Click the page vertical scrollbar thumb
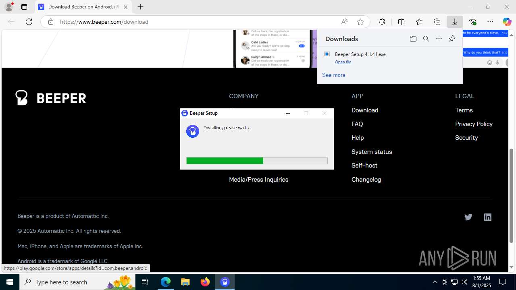This screenshot has width=516, height=290. pos(512,196)
